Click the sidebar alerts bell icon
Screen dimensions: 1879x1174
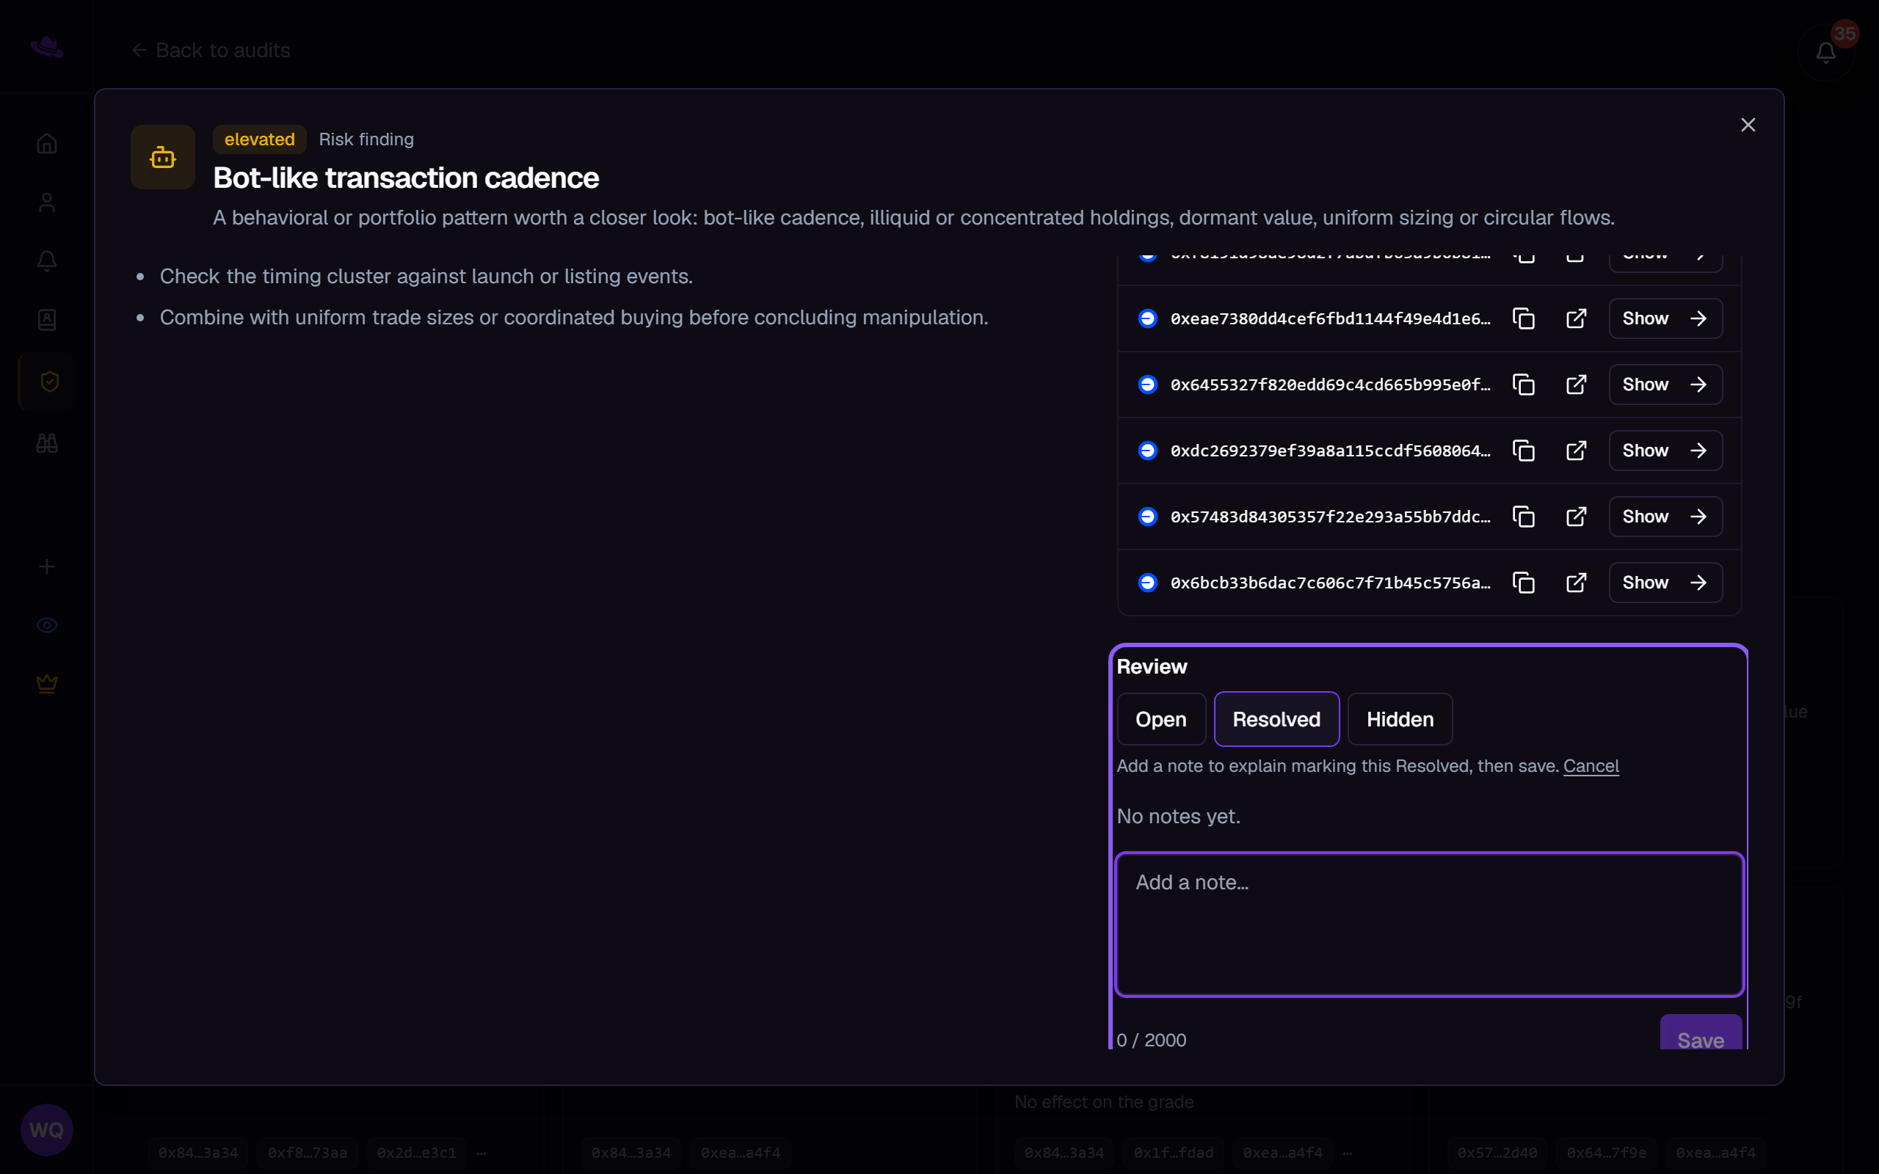click(46, 261)
